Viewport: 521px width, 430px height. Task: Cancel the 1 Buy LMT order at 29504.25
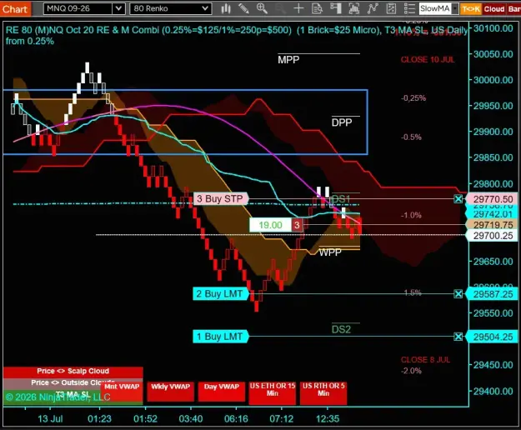(x=458, y=337)
